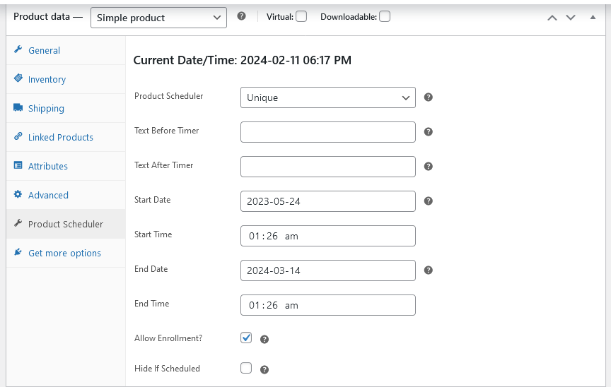Image resolution: width=611 pixels, height=387 pixels.
Task: Follow the Get more options link
Action: pos(64,254)
